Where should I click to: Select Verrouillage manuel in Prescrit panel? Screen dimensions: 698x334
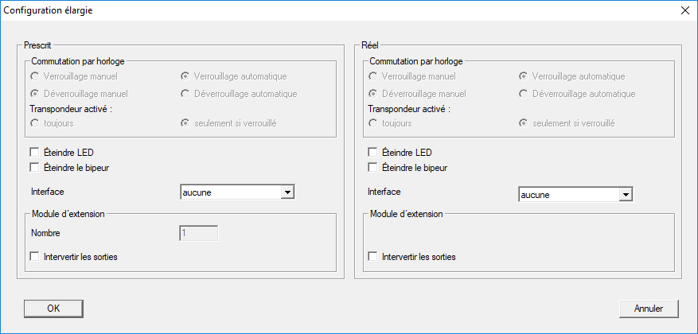click(x=34, y=76)
